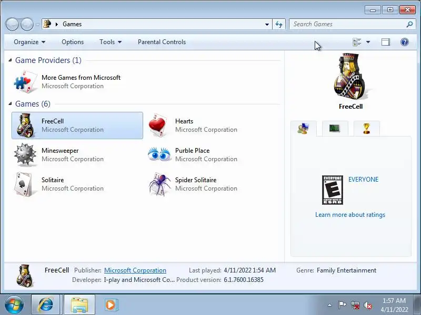Change the view with the view icon
Screen dimensions: 421x315
tap(357, 42)
